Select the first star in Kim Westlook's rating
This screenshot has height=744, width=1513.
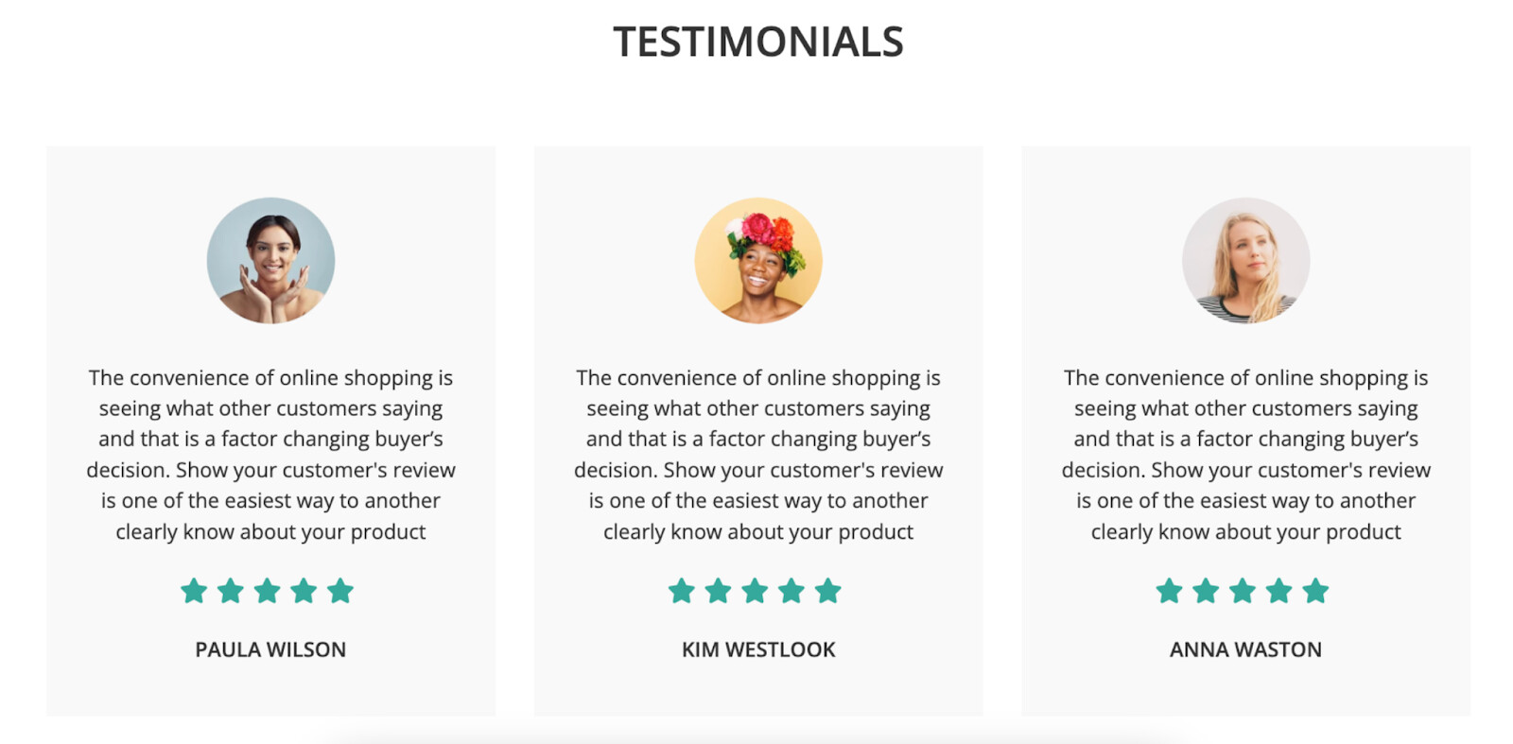coord(682,592)
